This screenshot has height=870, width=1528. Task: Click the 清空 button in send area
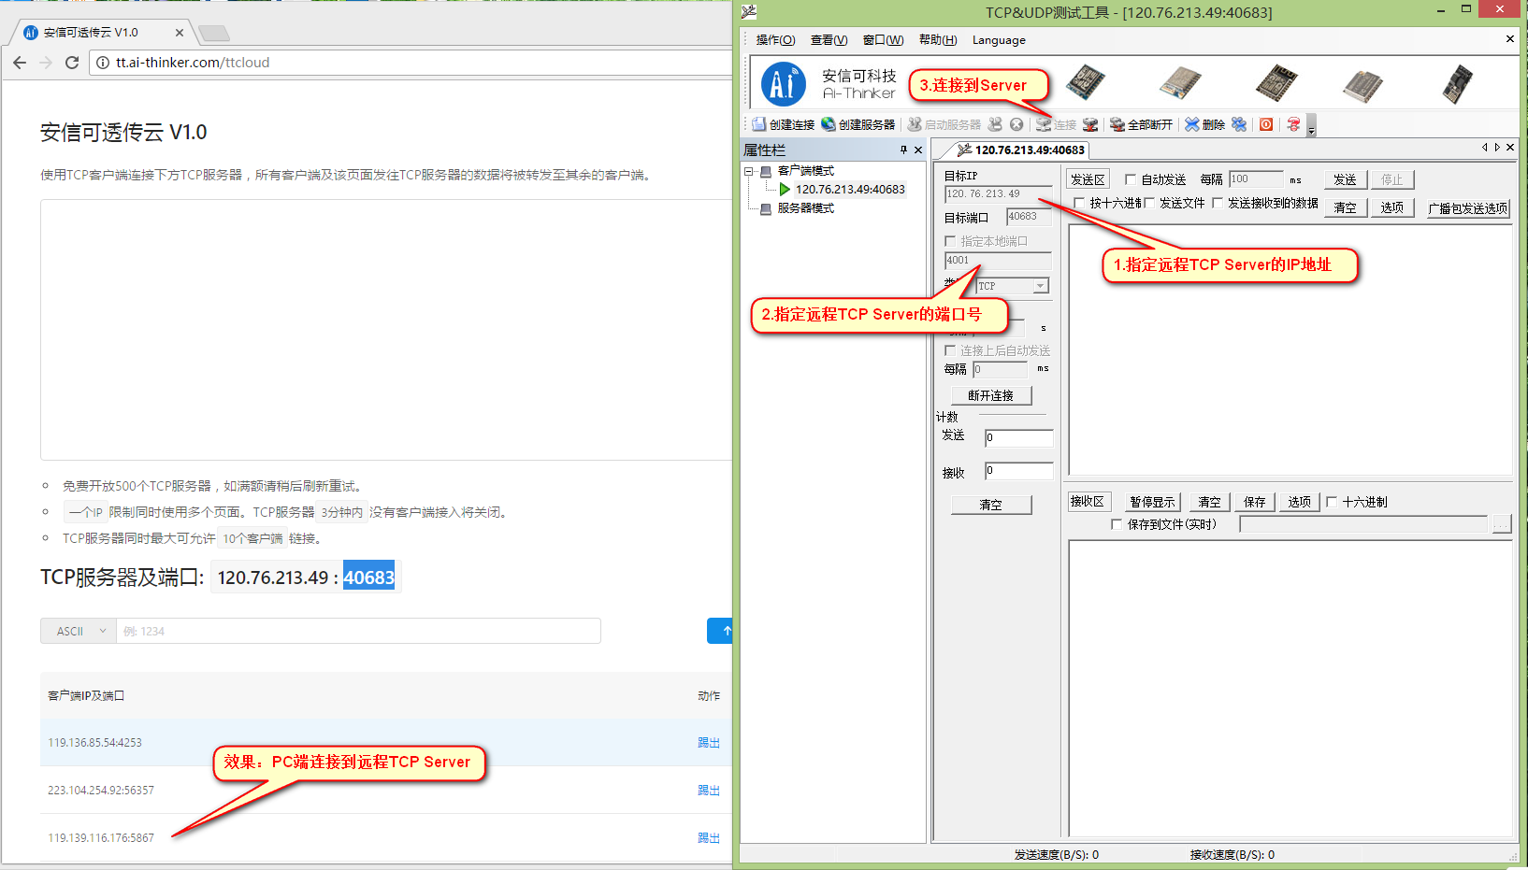[x=1346, y=207]
